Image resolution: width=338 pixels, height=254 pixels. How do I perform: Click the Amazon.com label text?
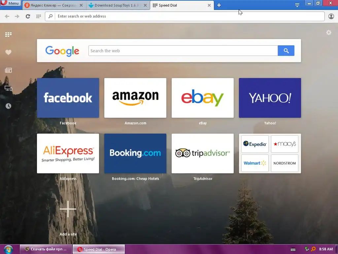pyautogui.click(x=135, y=123)
